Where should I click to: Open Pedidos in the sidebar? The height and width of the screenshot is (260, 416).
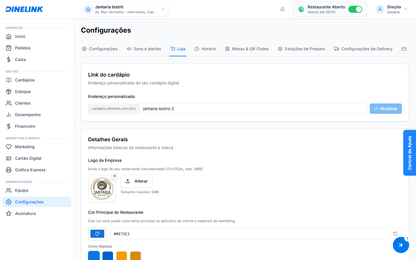click(37, 48)
